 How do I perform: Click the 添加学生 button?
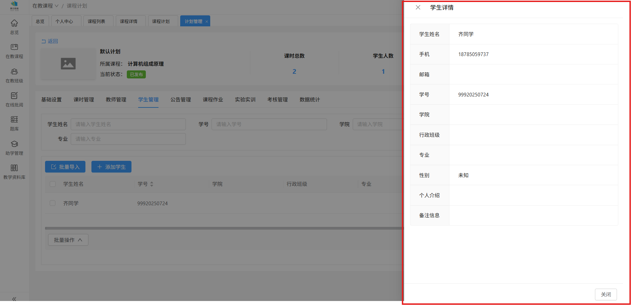click(111, 167)
